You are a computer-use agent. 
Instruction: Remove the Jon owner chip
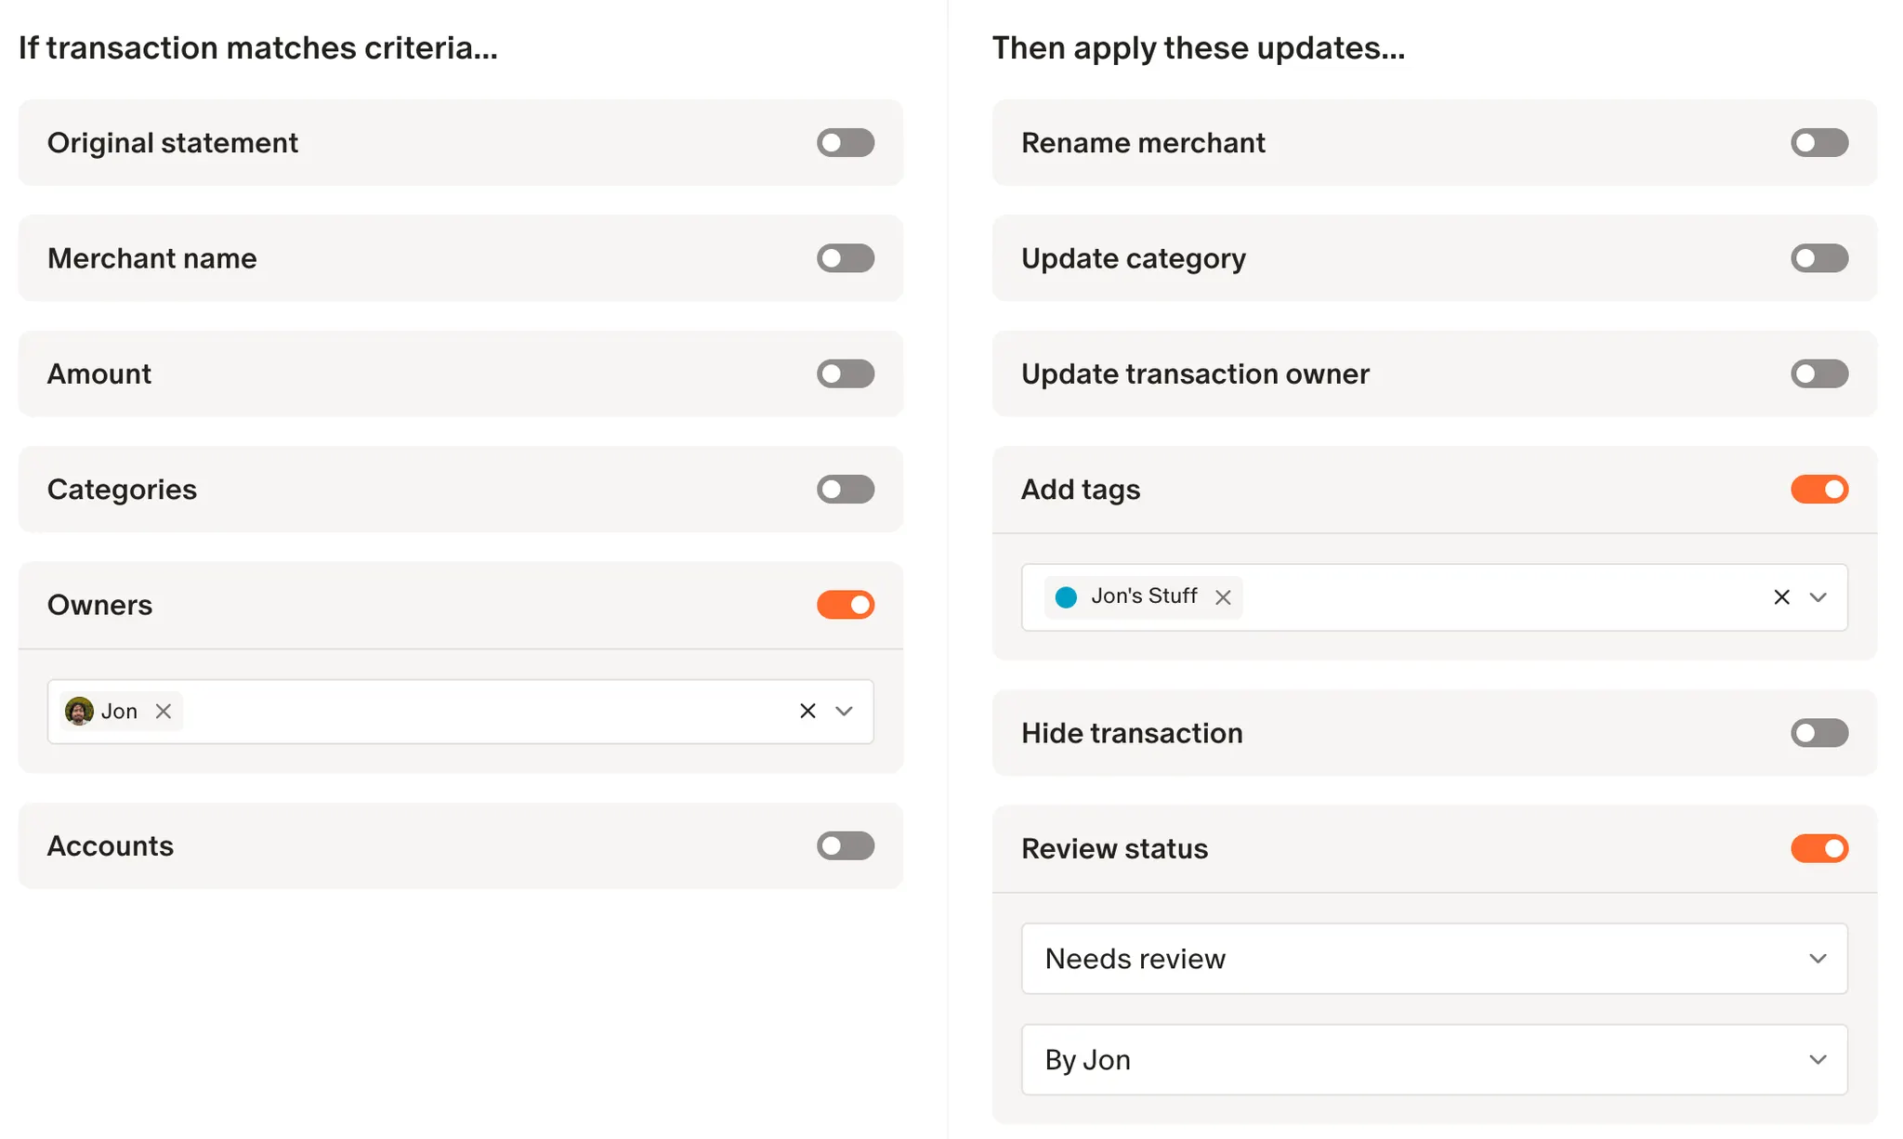(164, 712)
